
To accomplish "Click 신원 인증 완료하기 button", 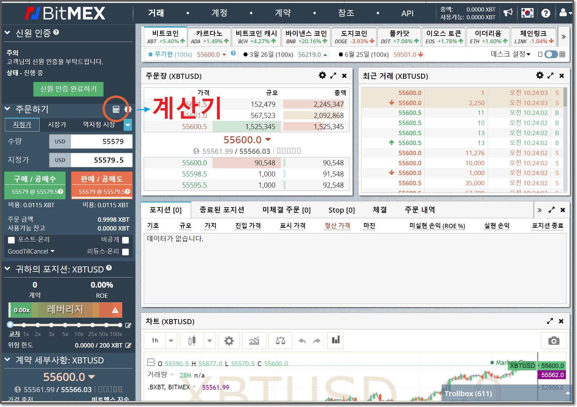I will [68, 89].
